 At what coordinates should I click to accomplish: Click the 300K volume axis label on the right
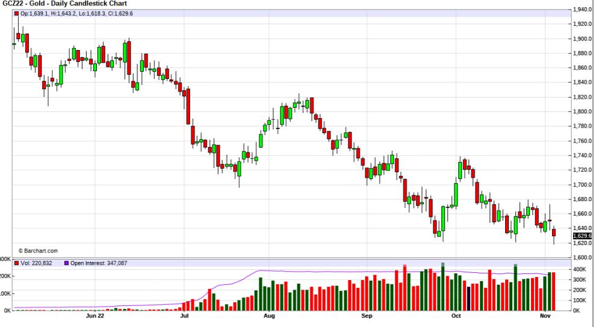pyautogui.click(x=579, y=280)
